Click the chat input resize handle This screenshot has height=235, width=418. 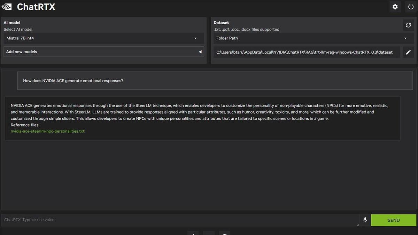(x=358, y=224)
